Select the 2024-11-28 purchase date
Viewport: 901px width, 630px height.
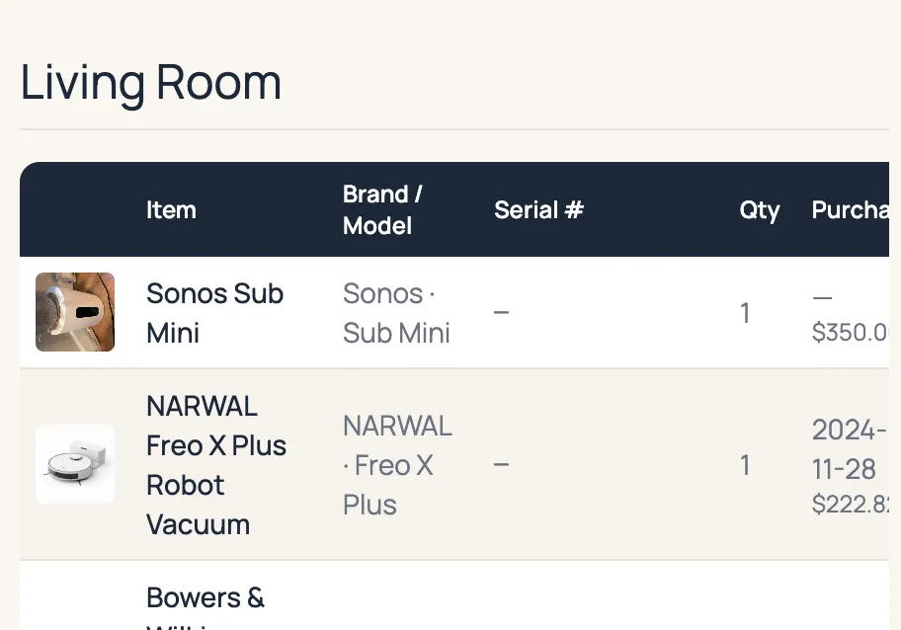pos(849,448)
